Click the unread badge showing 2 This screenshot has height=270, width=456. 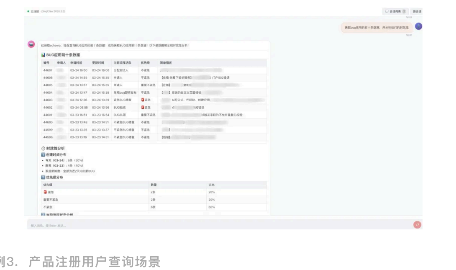point(404,11)
